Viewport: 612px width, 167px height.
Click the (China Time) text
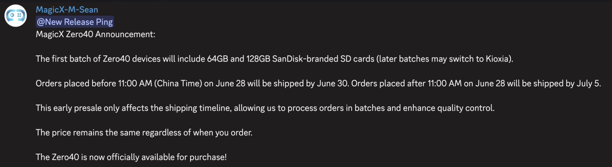[x=178, y=83]
